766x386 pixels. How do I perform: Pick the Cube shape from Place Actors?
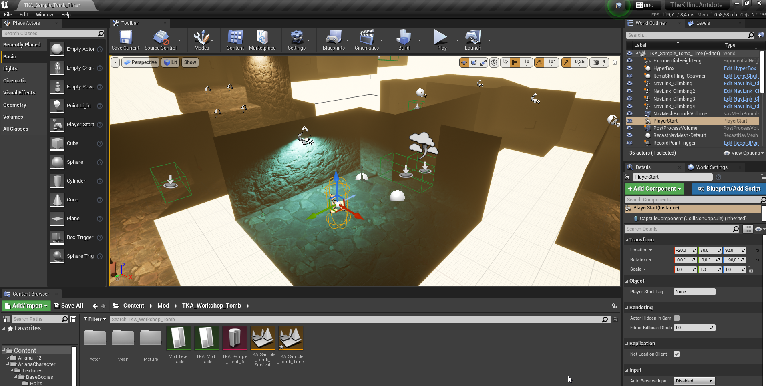tap(57, 143)
